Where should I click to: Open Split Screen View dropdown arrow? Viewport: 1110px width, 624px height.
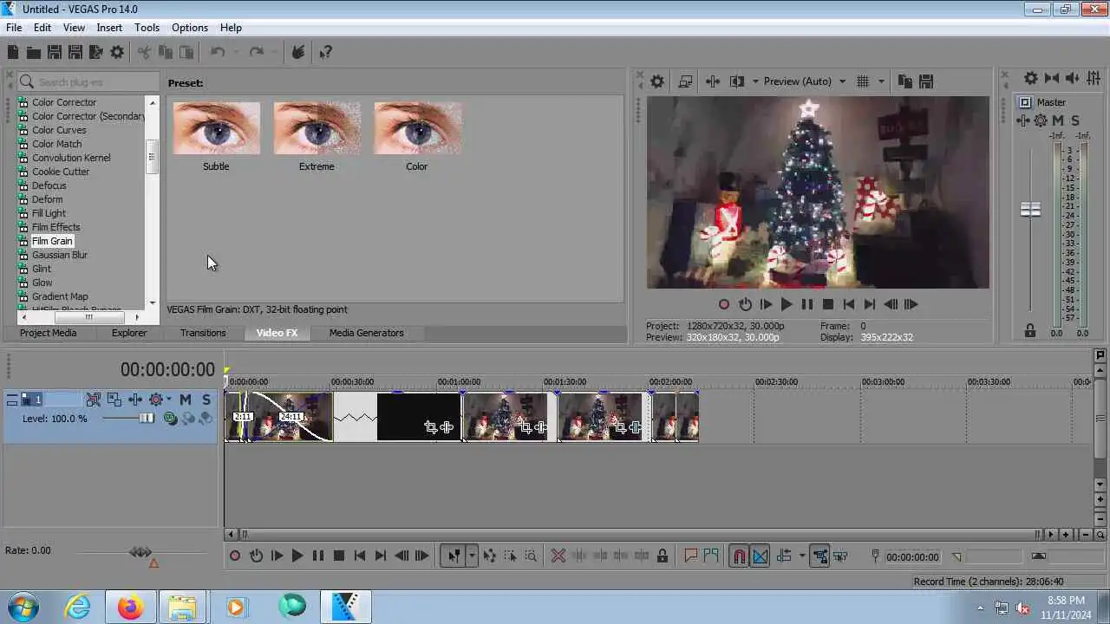[755, 81]
